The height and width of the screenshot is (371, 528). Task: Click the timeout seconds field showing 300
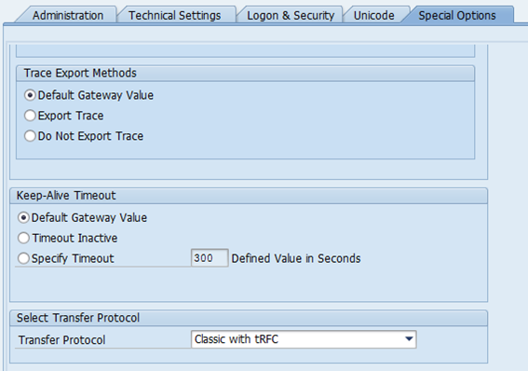click(x=210, y=258)
